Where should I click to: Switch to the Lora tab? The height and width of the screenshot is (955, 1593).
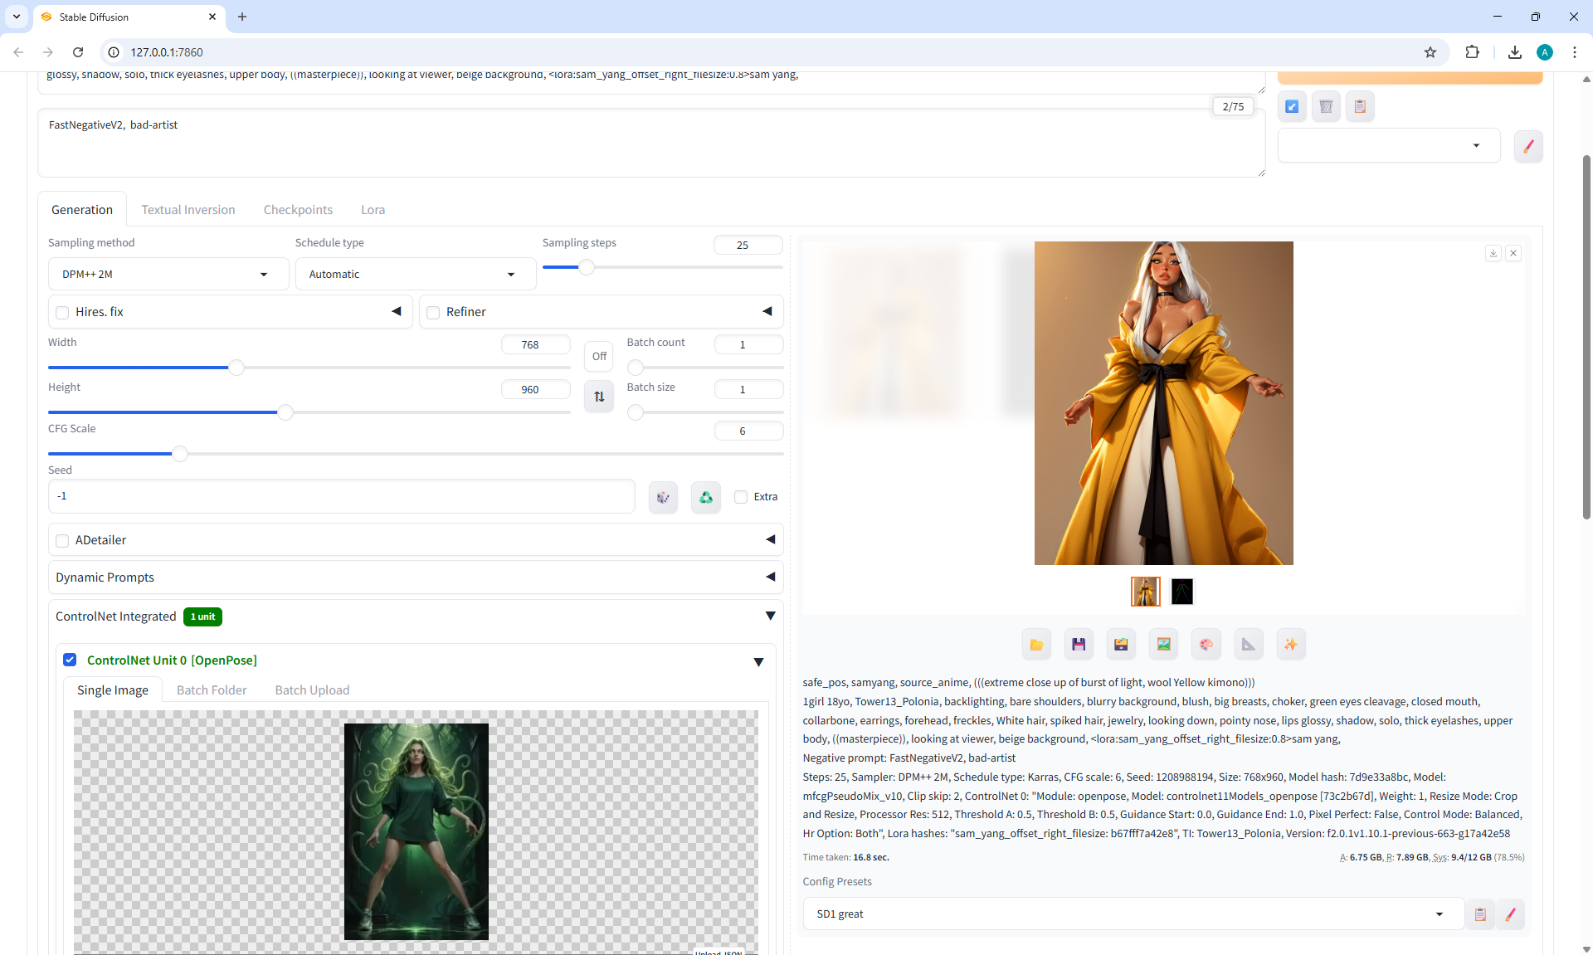pos(373,210)
